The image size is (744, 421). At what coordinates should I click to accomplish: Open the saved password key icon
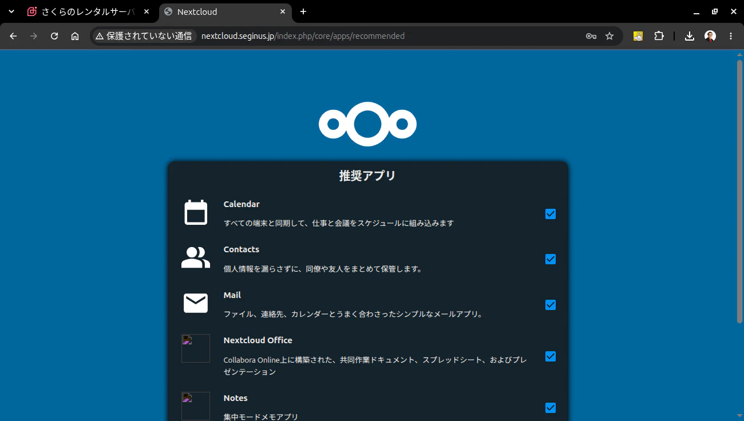pyautogui.click(x=591, y=36)
